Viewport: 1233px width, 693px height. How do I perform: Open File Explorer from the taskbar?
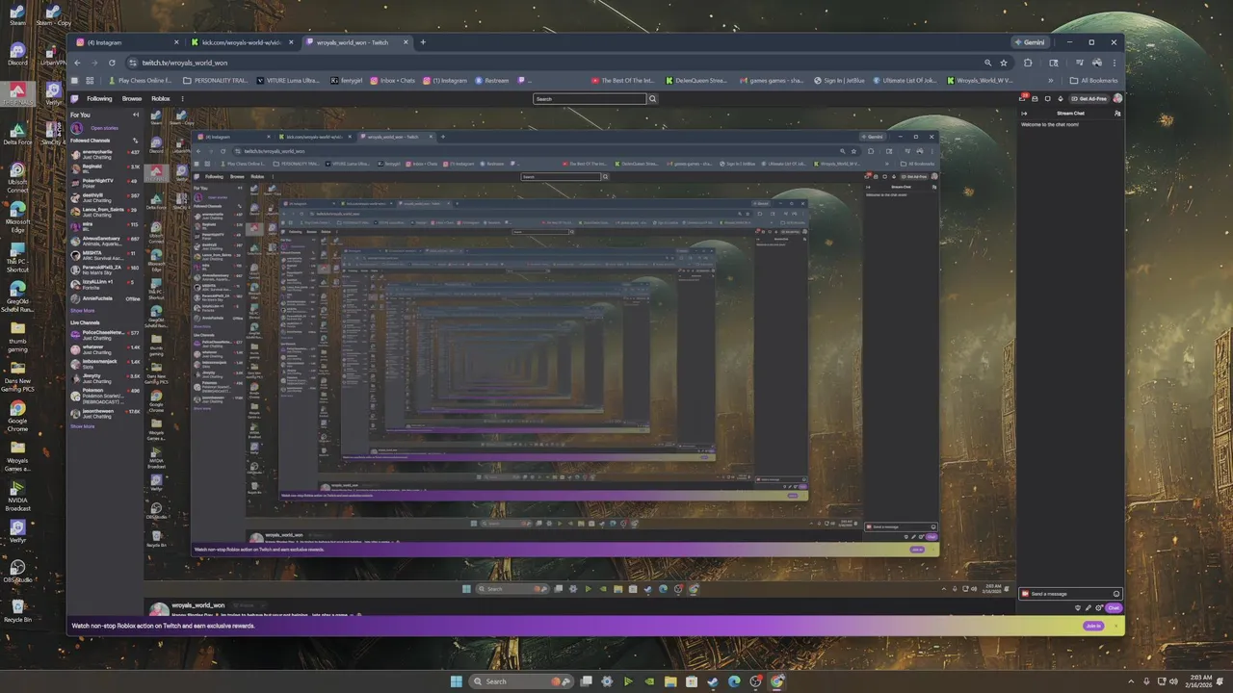click(x=670, y=681)
